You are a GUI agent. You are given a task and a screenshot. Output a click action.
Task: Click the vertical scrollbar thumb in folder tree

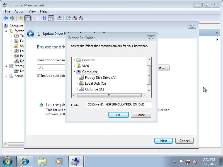coord(149,75)
